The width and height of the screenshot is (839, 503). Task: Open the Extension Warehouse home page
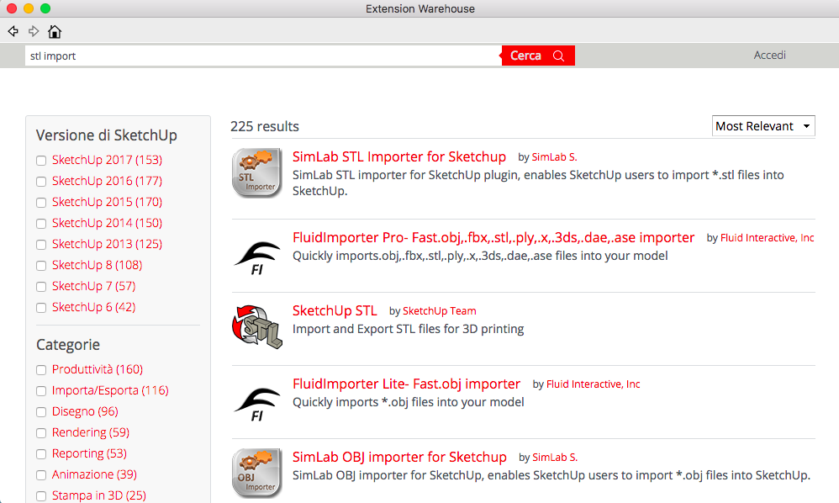(55, 32)
